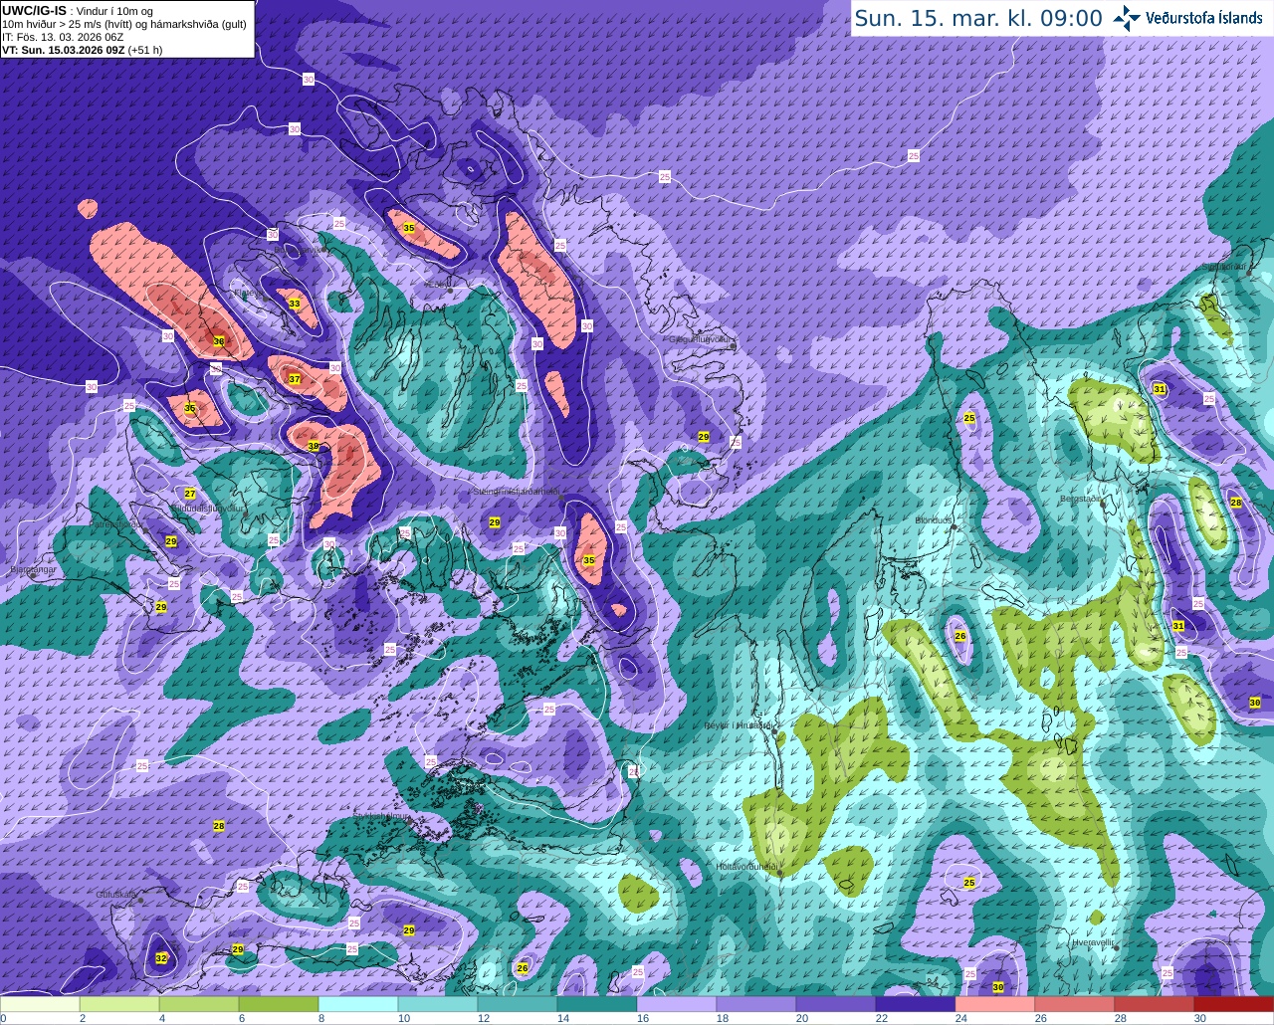Click the Hveravellir station label

[1092, 941]
